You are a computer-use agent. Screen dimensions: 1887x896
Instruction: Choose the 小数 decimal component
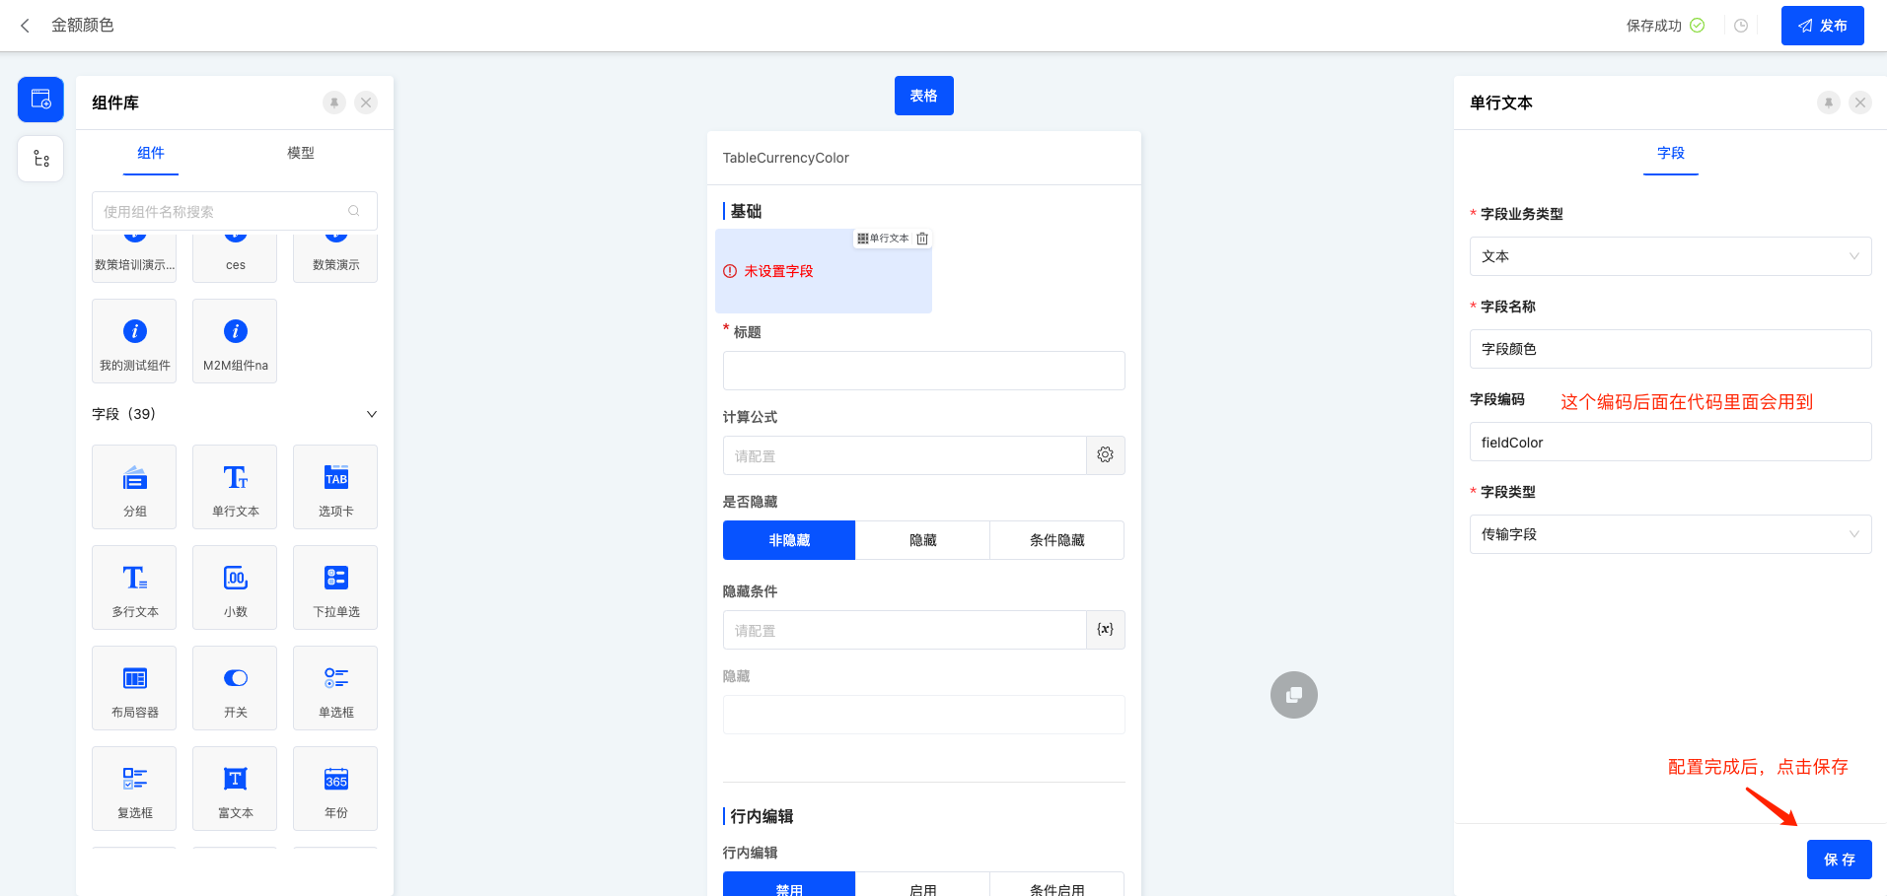point(235,587)
